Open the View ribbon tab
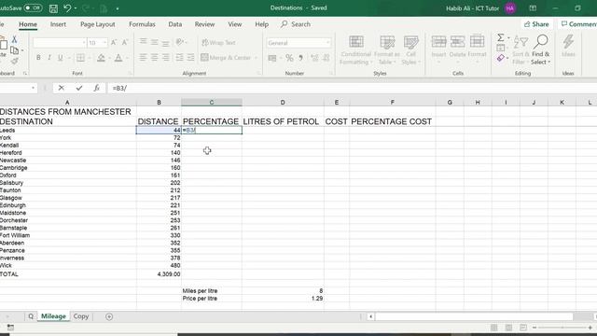 tap(234, 24)
